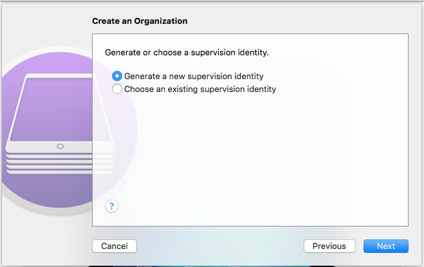This screenshot has height=267, width=424.
Task: Click the word "Organization" in the title
Action: (x=161, y=21)
